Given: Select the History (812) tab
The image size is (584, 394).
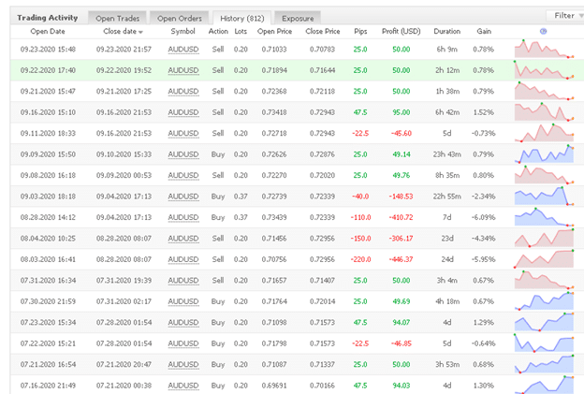Looking at the screenshot, I should click(243, 17).
